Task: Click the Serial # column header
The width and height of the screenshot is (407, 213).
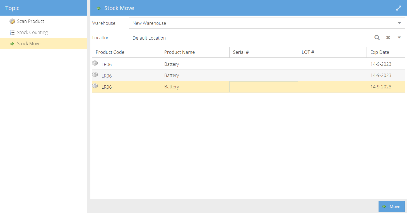Action: pos(264,52)
